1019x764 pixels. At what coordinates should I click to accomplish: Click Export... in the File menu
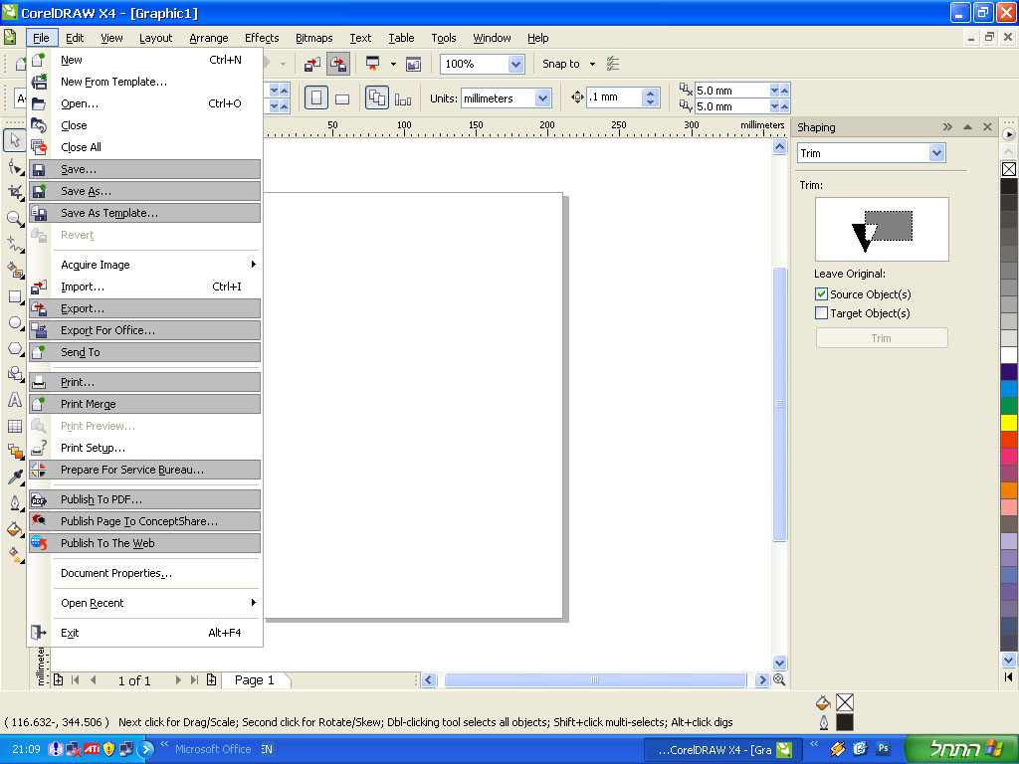pyautogui.click(x=82, y=308)
